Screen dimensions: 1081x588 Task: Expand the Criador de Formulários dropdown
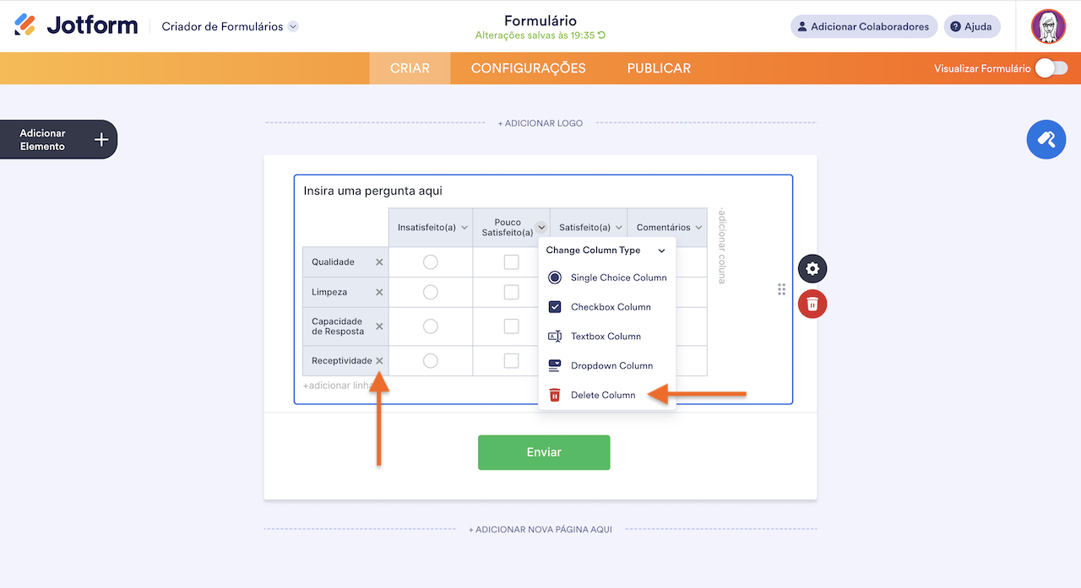point(293,26)
